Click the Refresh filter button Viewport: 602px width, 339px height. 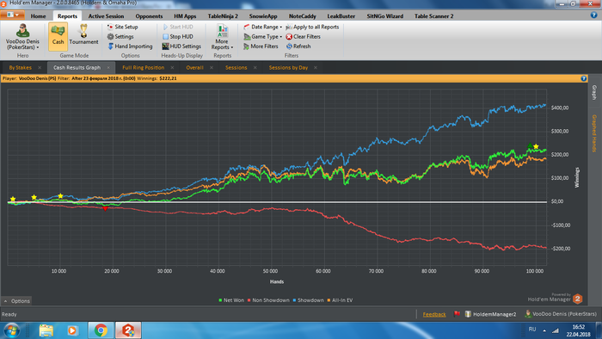(x=298, y=46)
